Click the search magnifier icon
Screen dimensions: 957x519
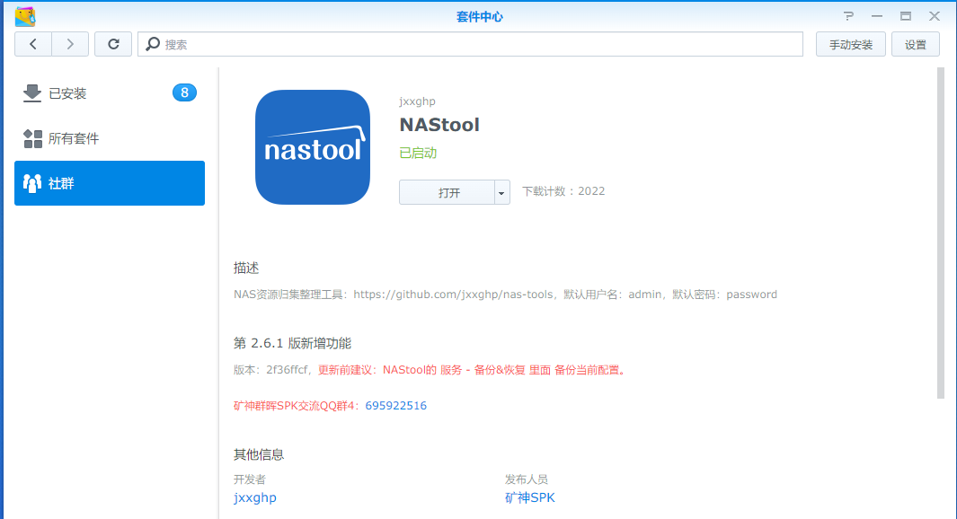pos(154,44)
